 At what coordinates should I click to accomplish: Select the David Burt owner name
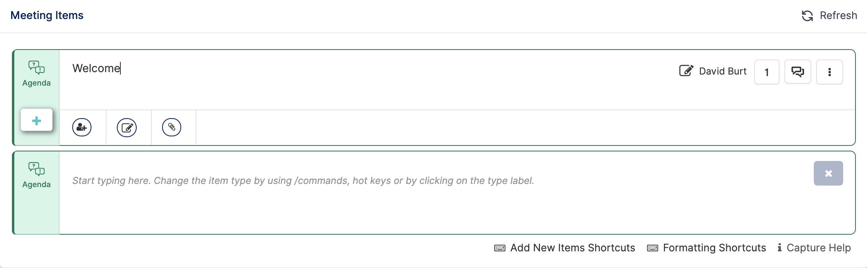coord(723,71)
